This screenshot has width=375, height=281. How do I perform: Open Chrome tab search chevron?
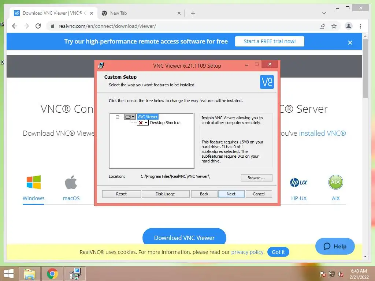point(324,13)
